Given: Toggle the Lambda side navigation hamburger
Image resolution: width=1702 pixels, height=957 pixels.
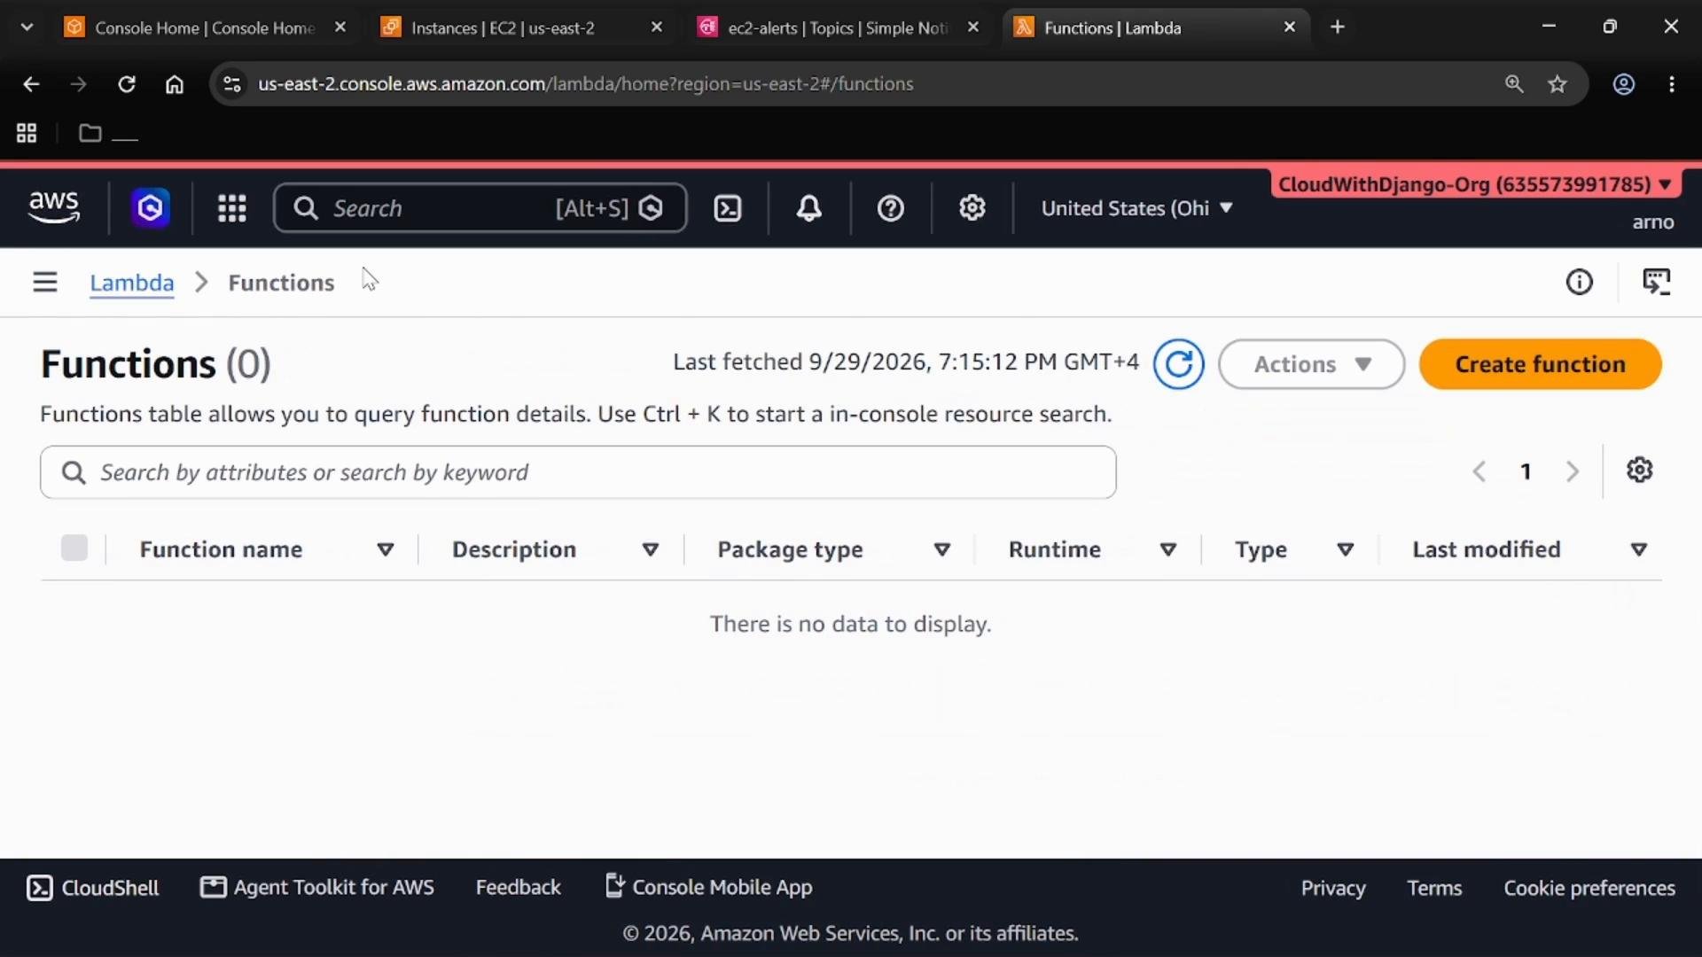Looking at the screenshot, I should click(x=45, y=282).
